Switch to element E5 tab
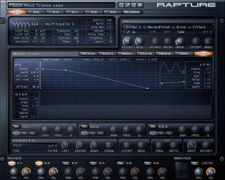225x180 pixels. pos(94,12)
